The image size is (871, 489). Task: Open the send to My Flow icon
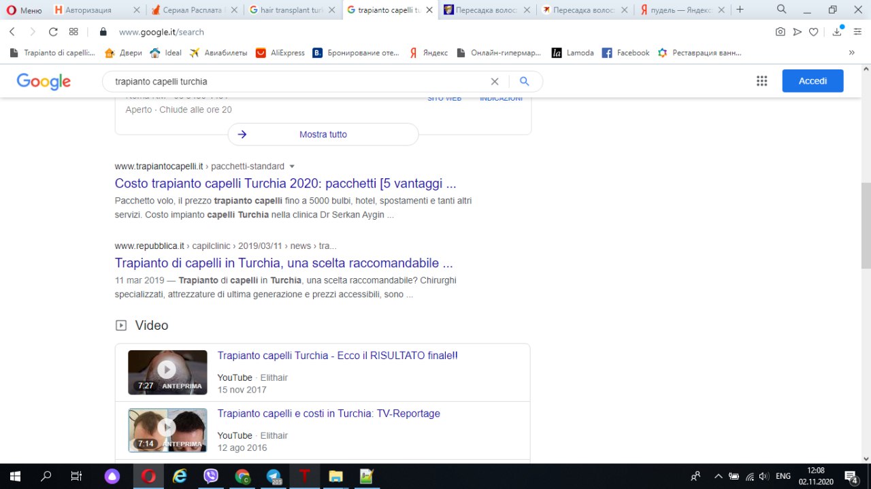point(798,32)
